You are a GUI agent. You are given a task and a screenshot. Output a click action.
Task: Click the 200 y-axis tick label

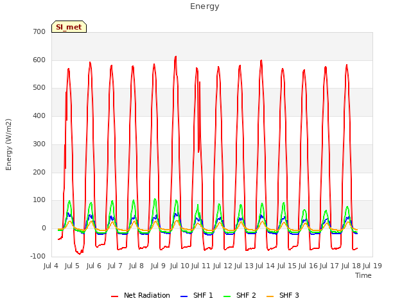pos(39,173)
